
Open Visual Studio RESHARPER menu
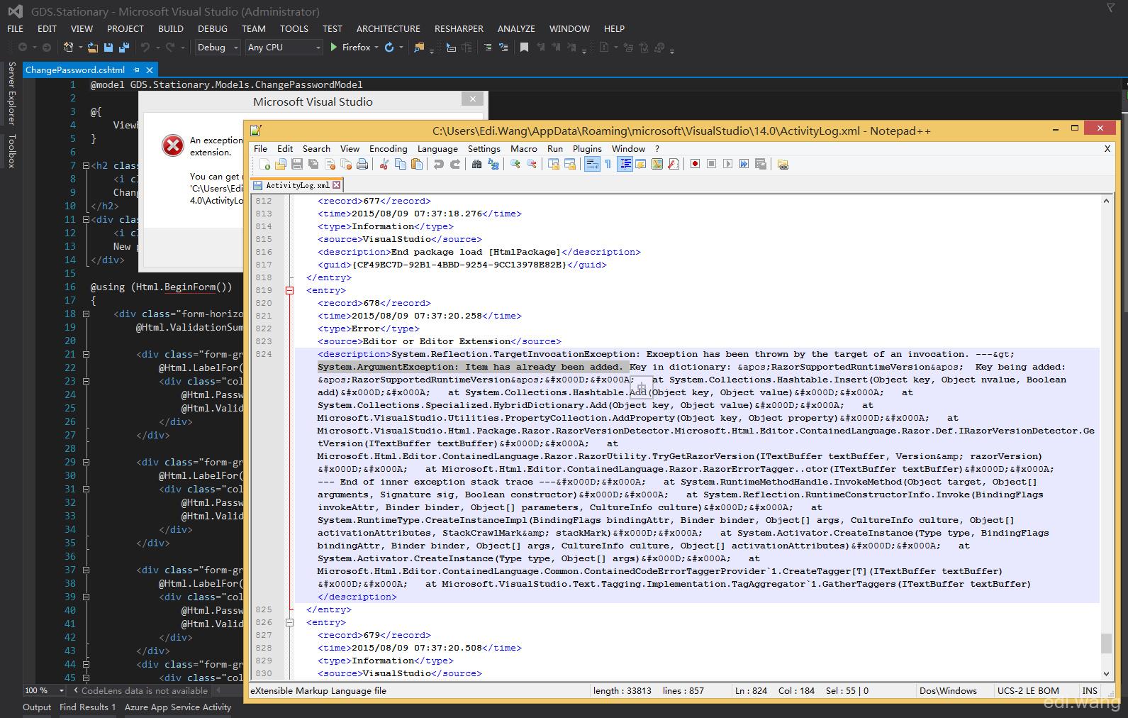(459, 28)
